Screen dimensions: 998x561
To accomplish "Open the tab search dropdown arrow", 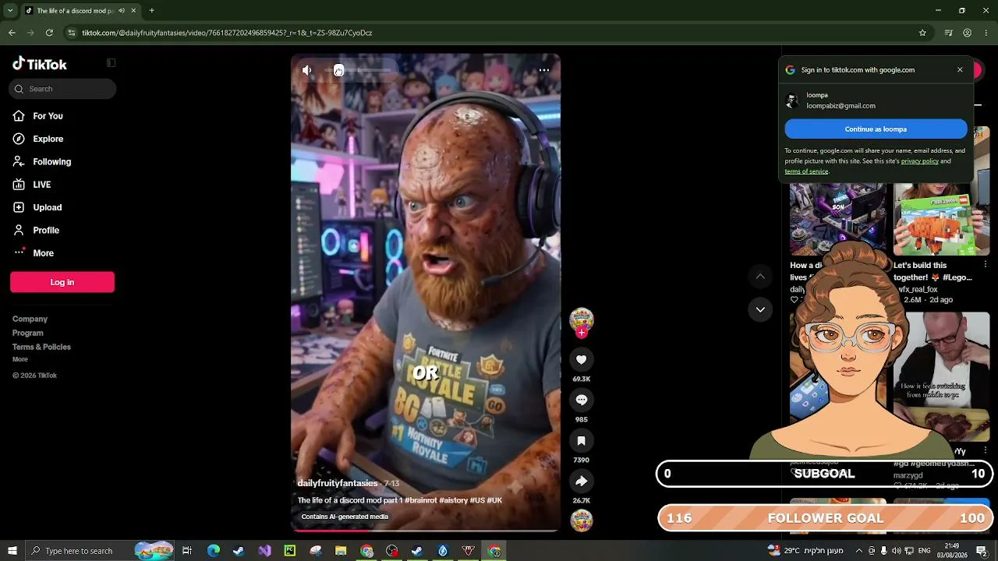I will pos(9,11).
